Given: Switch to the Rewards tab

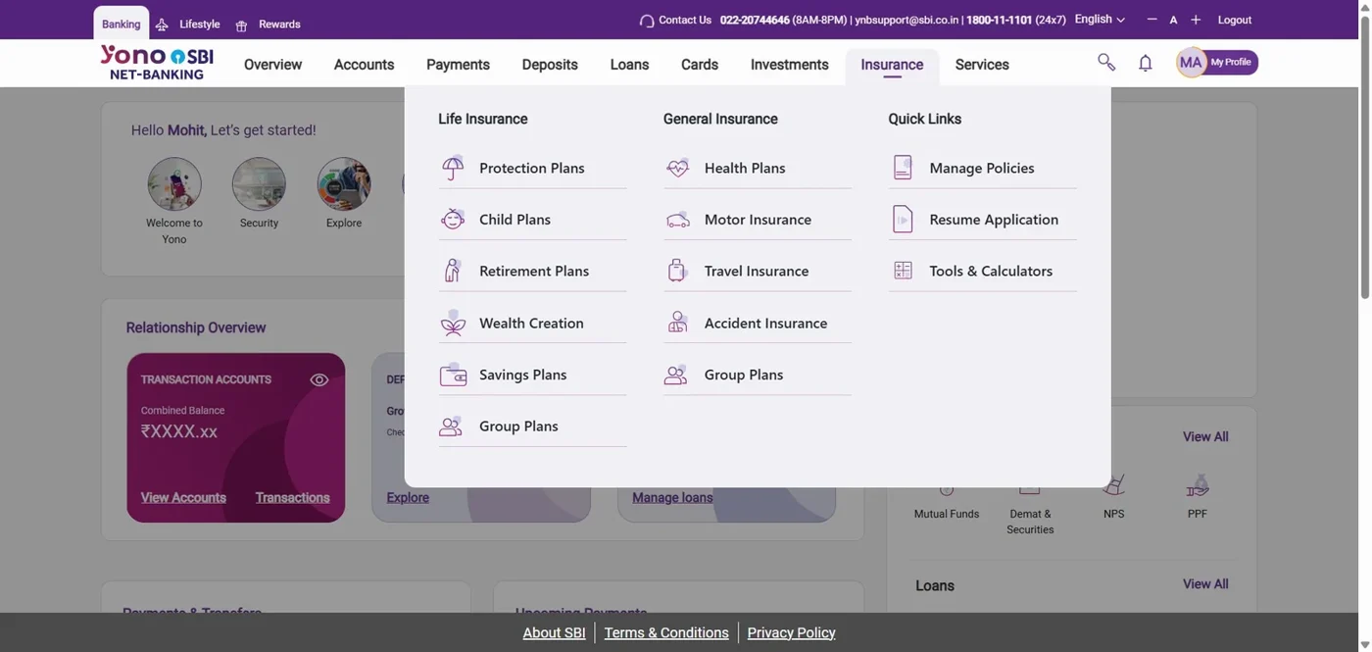Looking at the screenshot, I should tap(268, 25).
